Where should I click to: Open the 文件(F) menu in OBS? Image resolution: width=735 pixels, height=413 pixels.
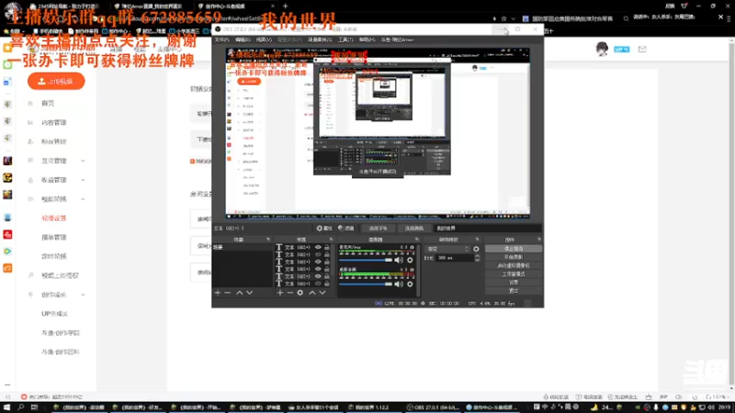[x=221, y=39]
